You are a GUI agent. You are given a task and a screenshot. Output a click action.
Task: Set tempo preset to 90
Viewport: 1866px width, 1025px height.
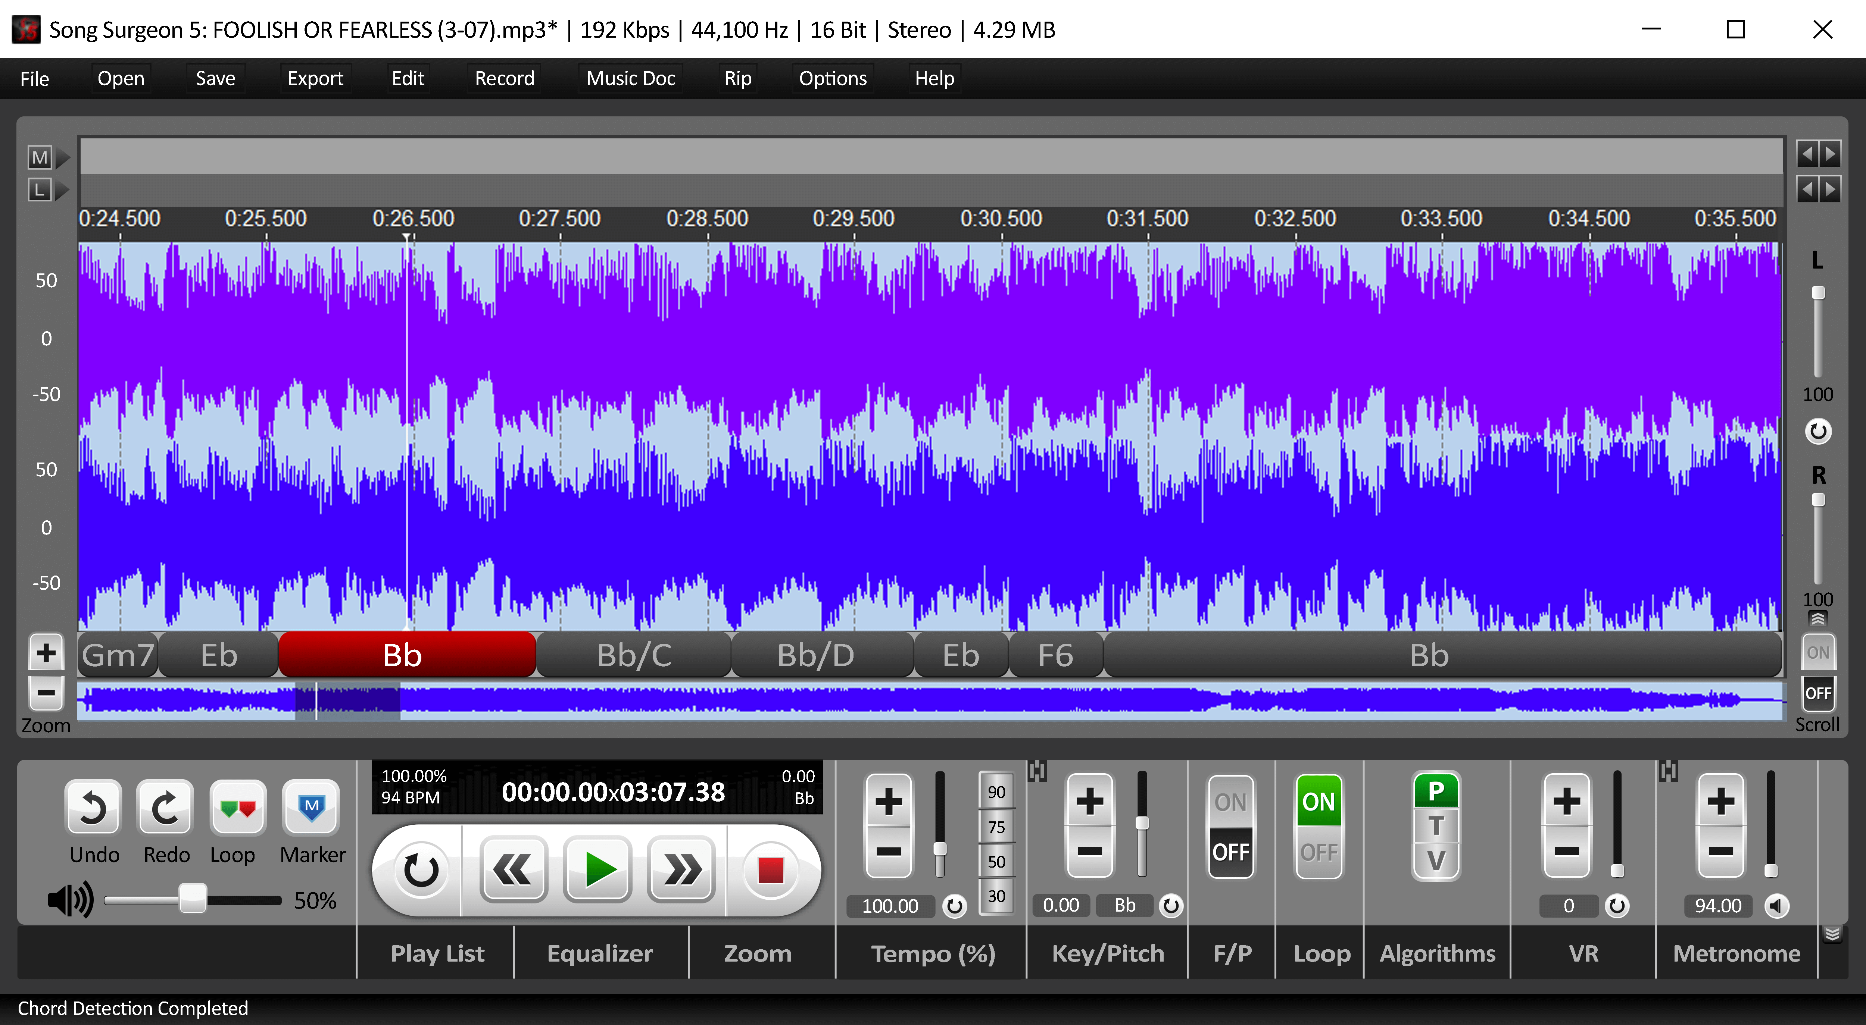[996, 792]
